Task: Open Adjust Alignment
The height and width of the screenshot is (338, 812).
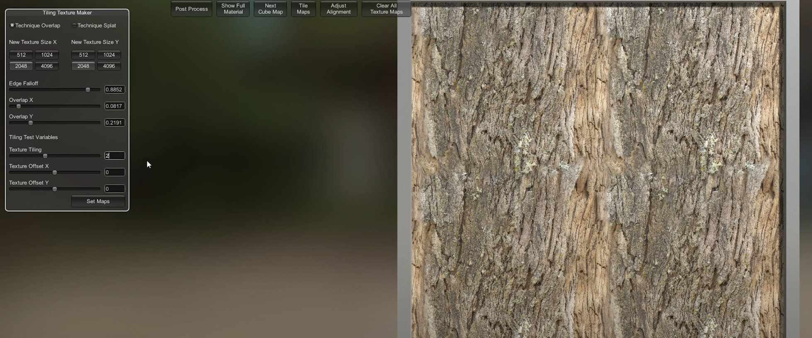Action: pos(339,9)
